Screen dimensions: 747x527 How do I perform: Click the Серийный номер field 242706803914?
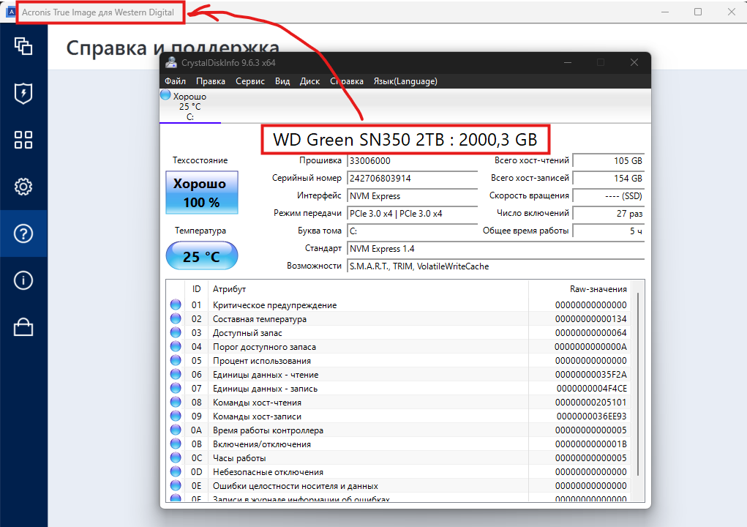click(412, 178)
